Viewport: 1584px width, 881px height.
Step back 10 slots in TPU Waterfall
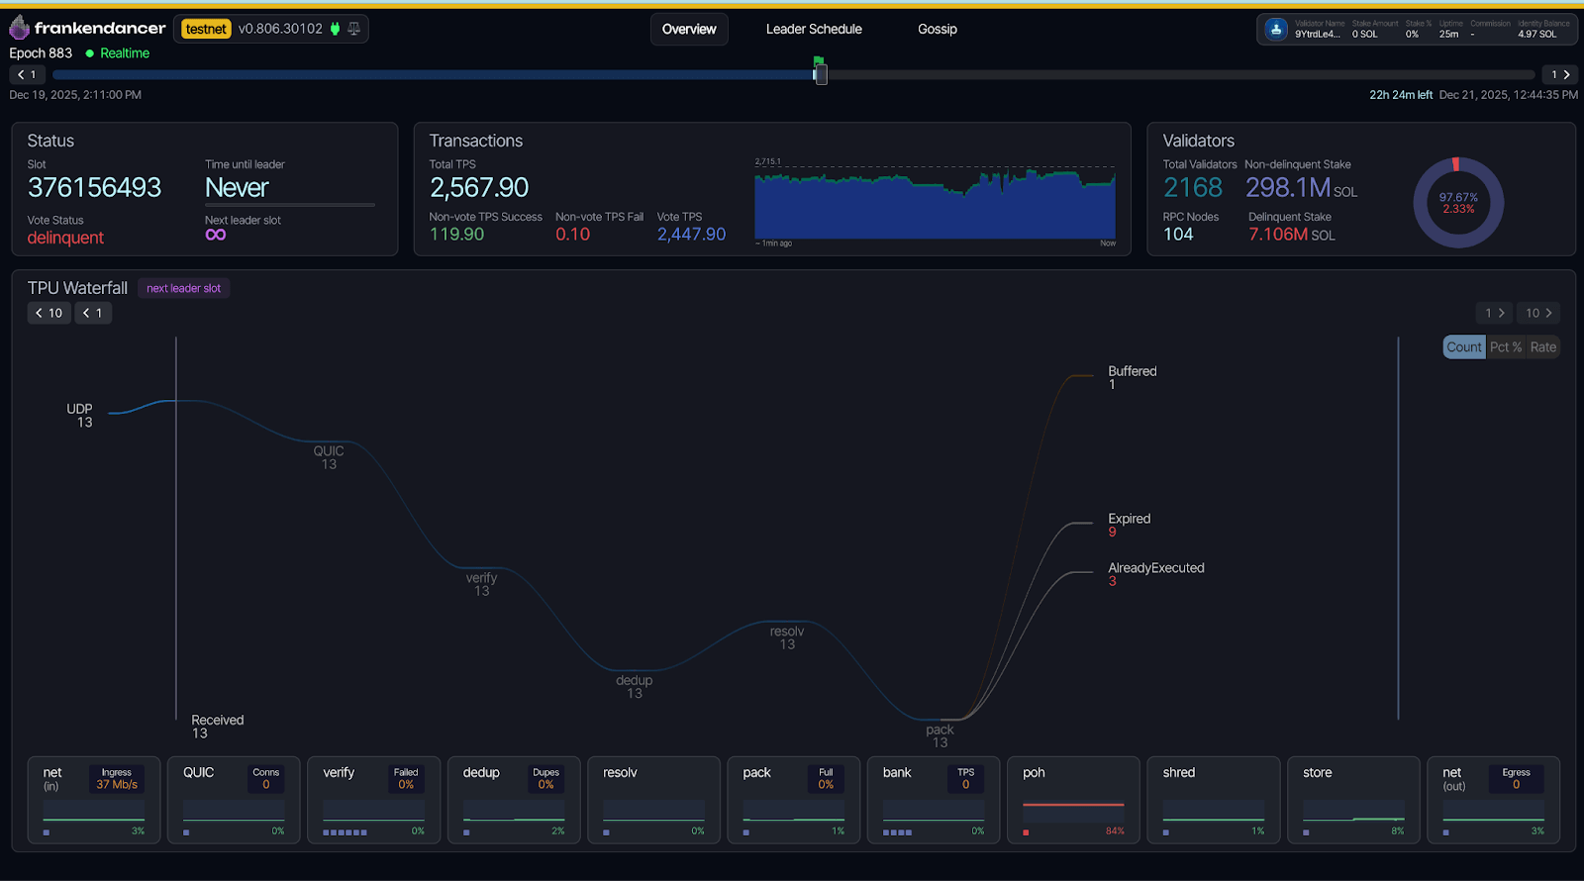pyautogui.click(x=49, y=313)
